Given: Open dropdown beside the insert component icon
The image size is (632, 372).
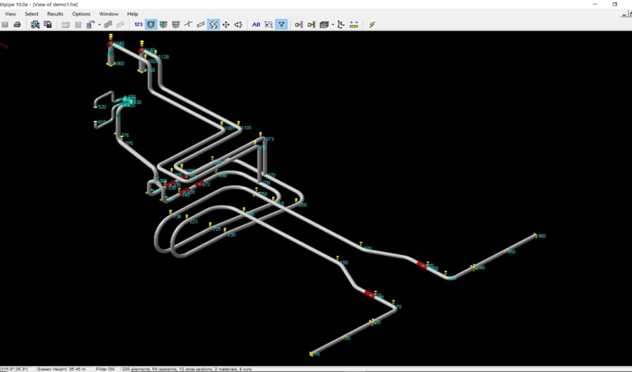Looking at the screenshot, I should pos(99,25).
